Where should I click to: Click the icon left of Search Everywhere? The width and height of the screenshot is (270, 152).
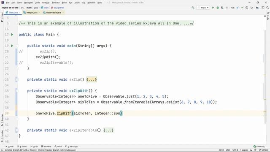(x=263, y=8)
